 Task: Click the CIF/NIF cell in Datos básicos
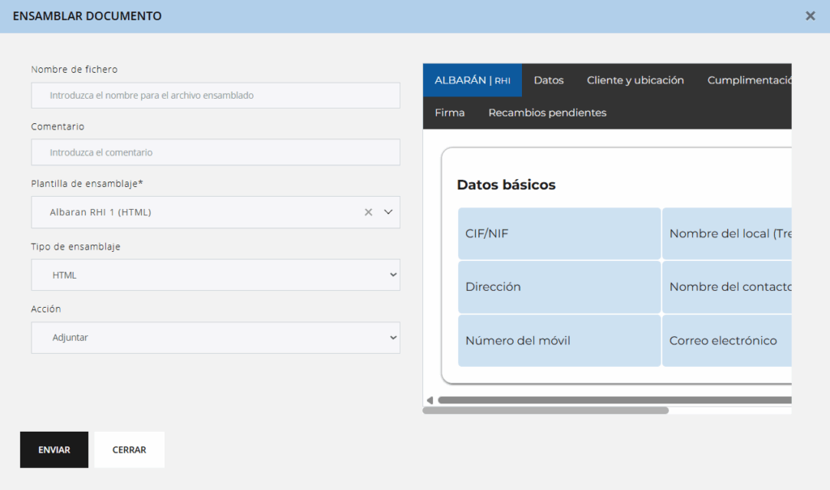[x=559, y=234]
